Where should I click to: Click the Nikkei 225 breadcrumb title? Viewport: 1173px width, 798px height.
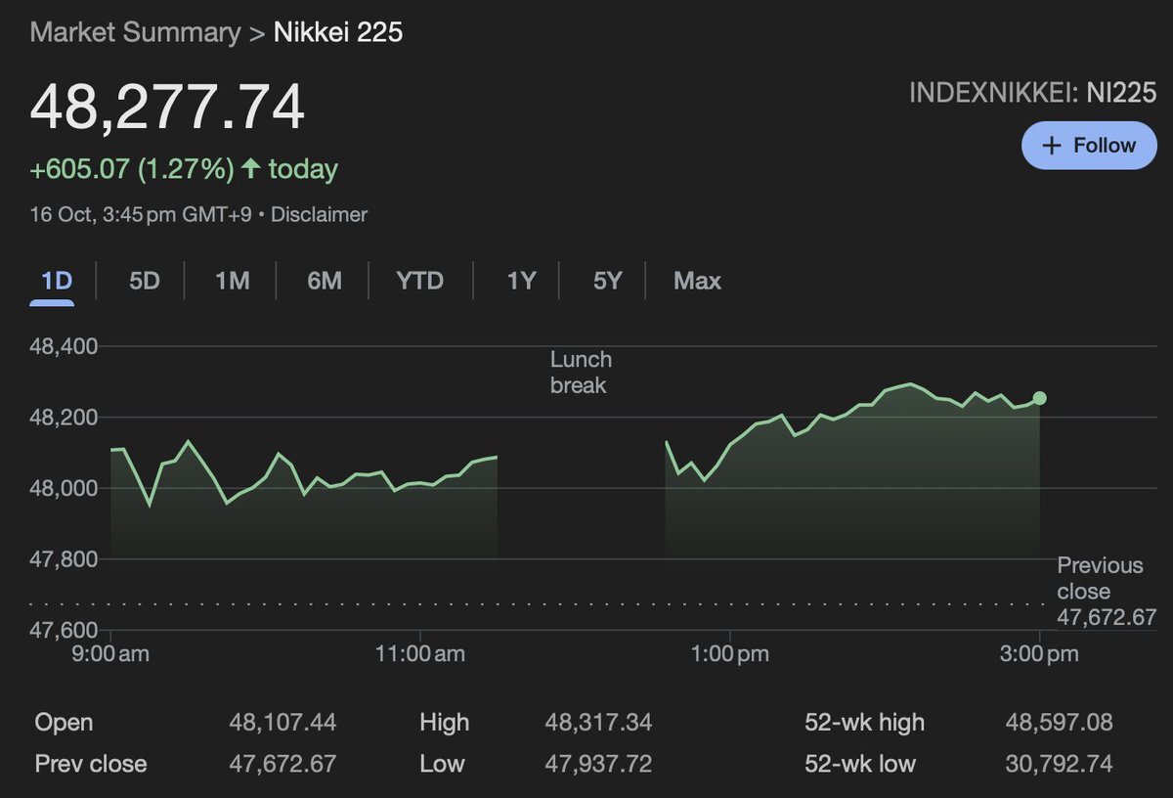coord(338,32)
